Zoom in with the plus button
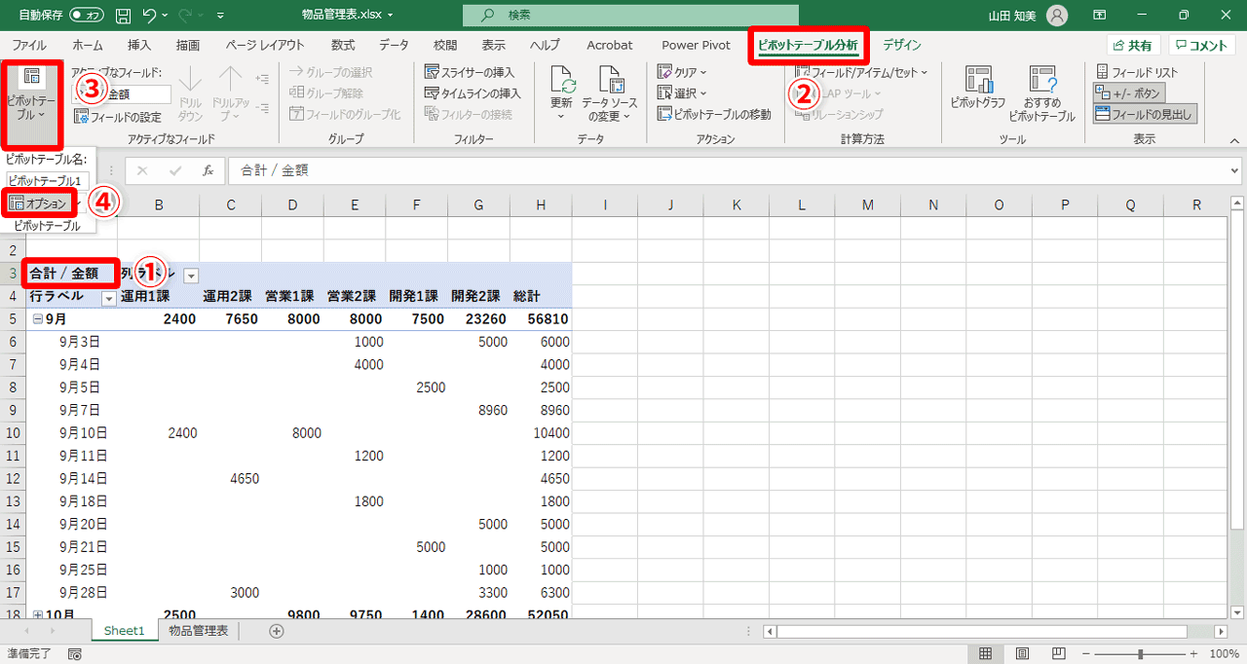The width and height of the screenshot is (1247, 664). [1194, 654]
